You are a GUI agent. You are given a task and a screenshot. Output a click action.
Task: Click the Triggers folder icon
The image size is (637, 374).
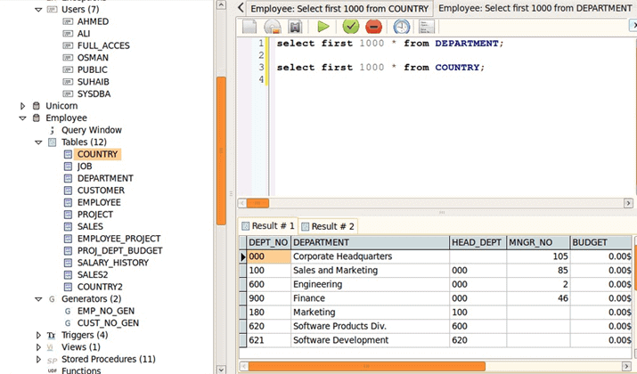[51, 336]
